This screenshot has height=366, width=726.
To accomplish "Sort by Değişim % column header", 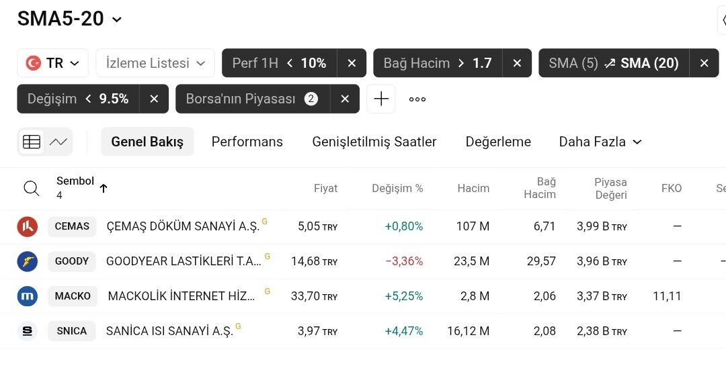I will click(397, 189).
